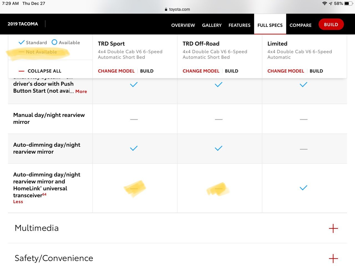This screenshot has width=355, height=266.
Task: Click Limited's HomeLink mirror checkmark
Action: click(x=303, y=188)
